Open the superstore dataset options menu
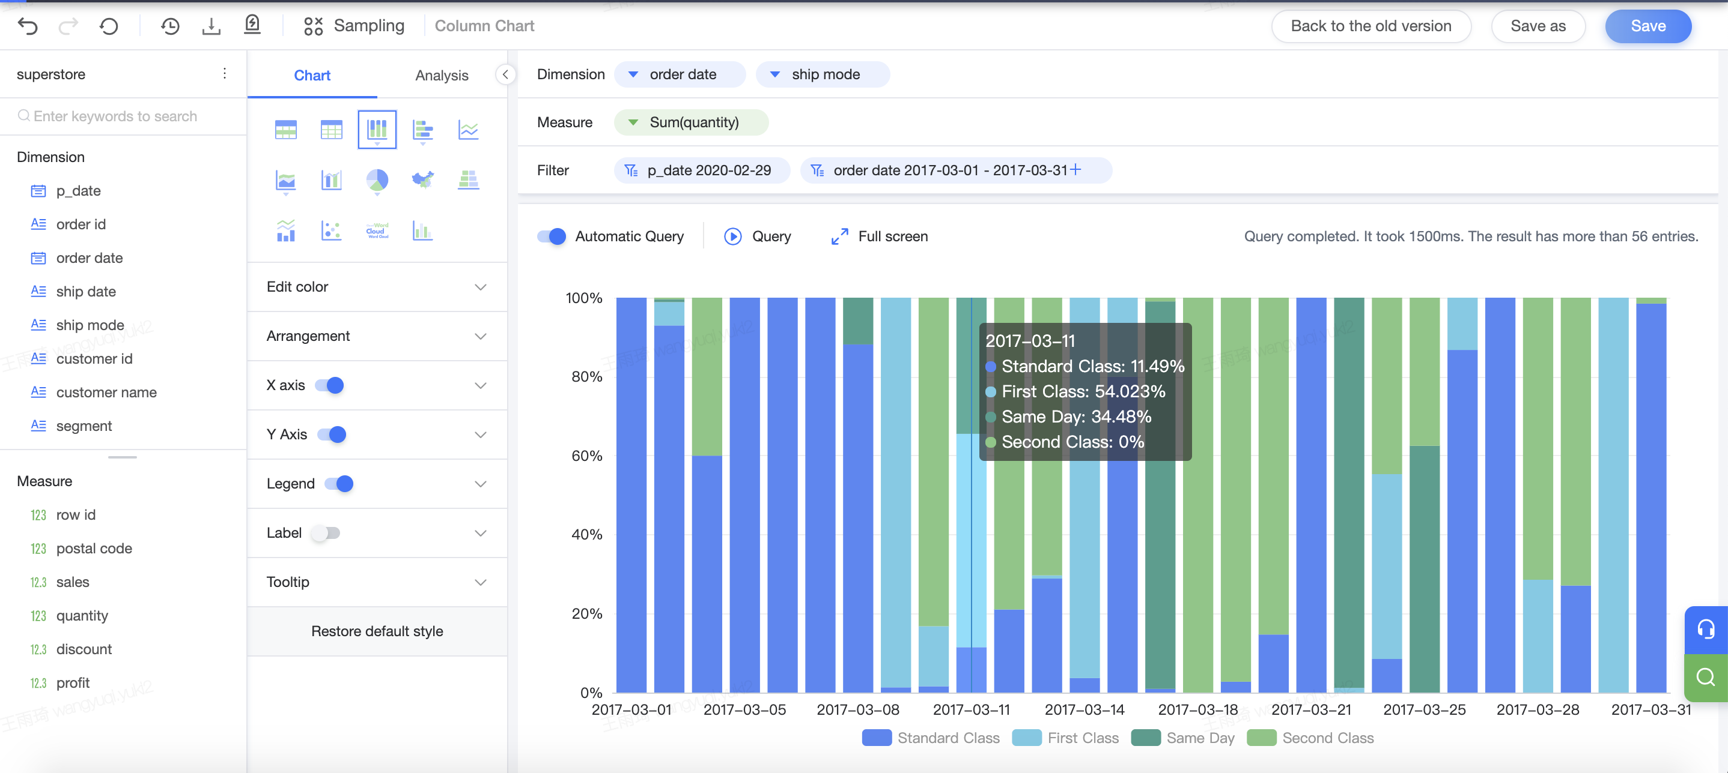Image resolution: width=1728 pixels, height=773 pixels. 225,74
